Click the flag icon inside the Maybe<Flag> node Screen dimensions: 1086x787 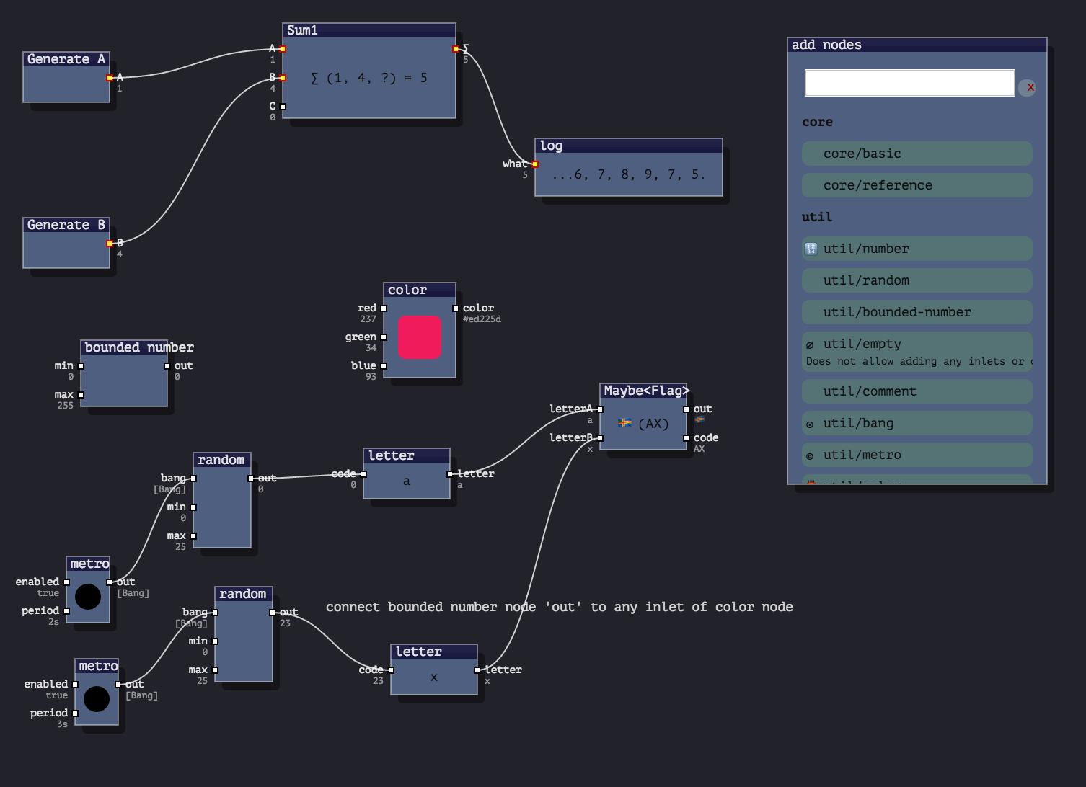pyautogui.click(x=625, y=423)
